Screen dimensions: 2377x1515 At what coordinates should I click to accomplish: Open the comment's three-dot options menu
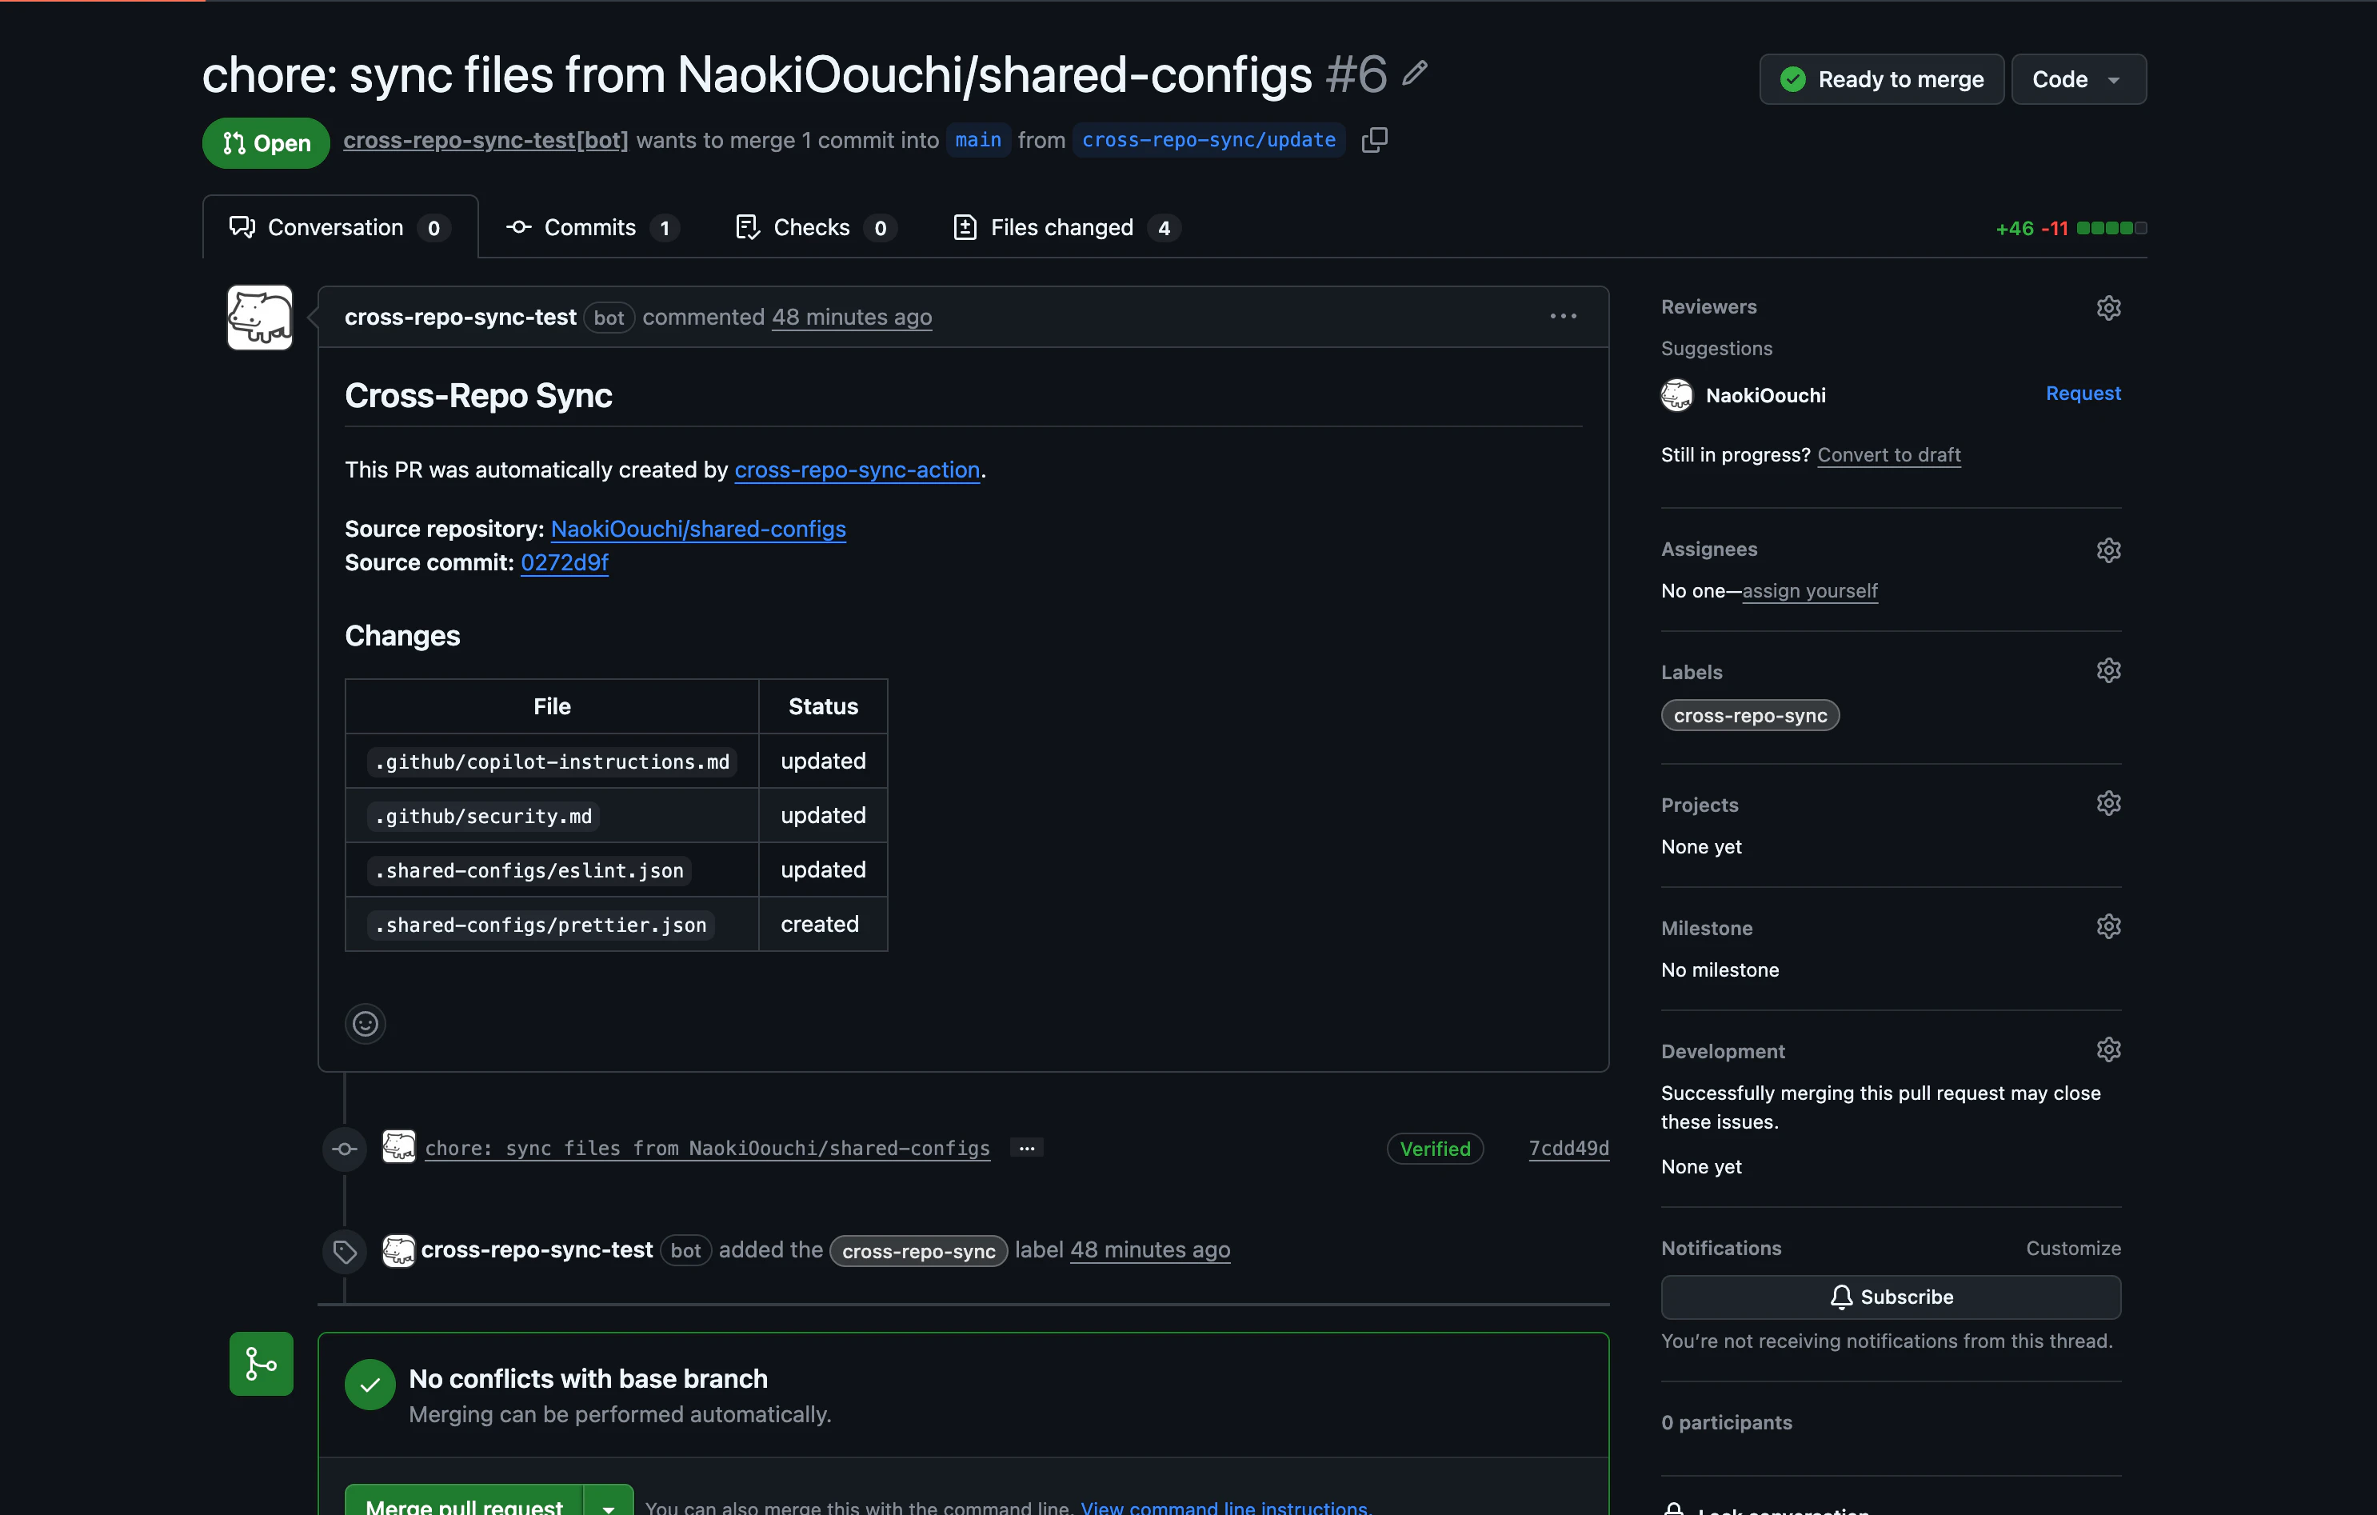point(1563,317)
